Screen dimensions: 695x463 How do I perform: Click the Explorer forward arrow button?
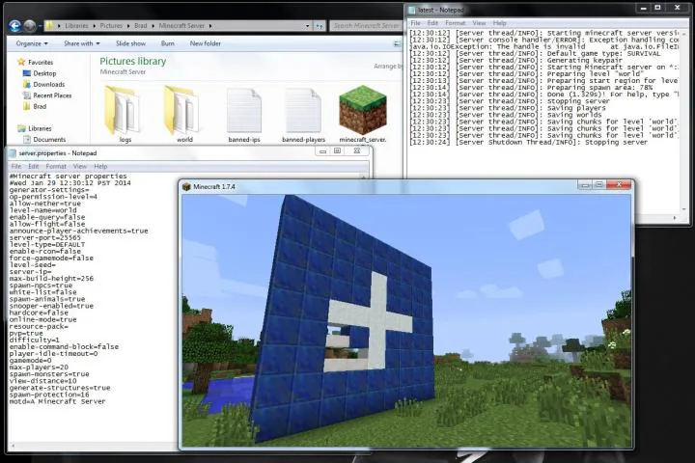[30, 26]
